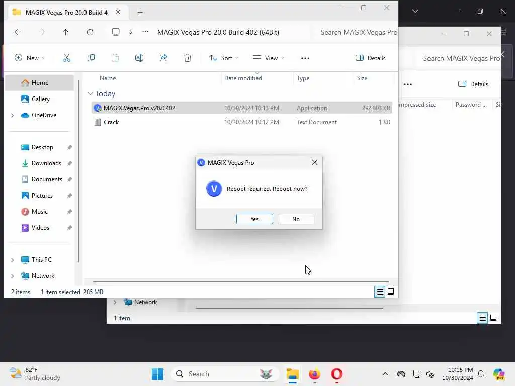This screenshot has width=515, height=386.
Task: Open the address bar ellipsis menu
Action: [x=145, y=32]
